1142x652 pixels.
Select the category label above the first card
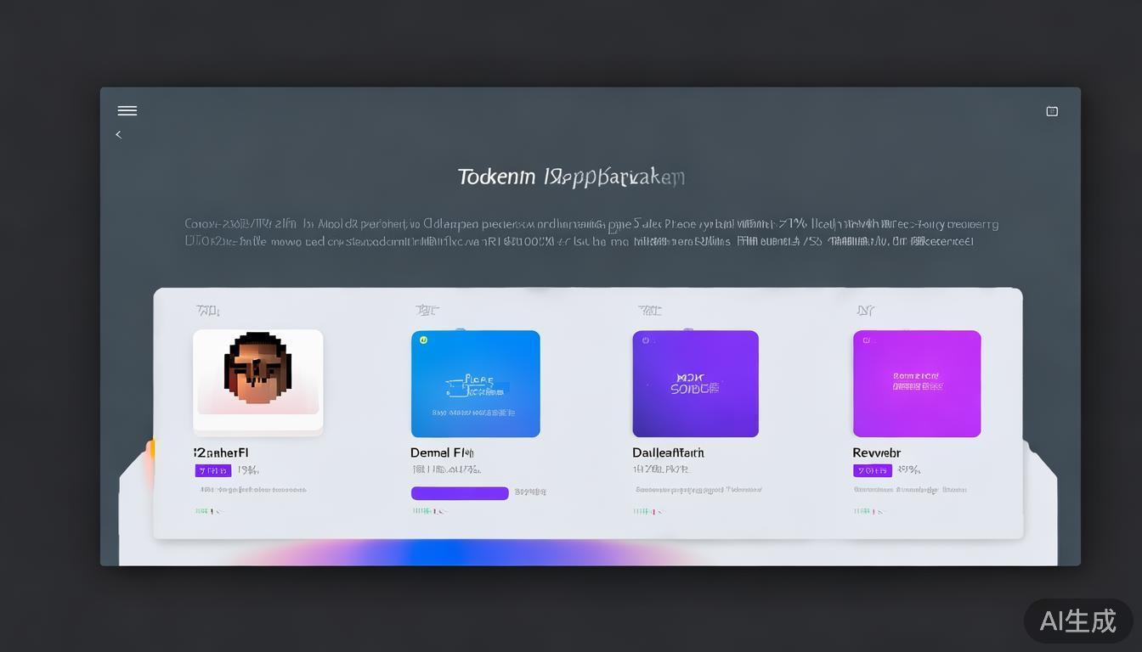pos(206,311)
